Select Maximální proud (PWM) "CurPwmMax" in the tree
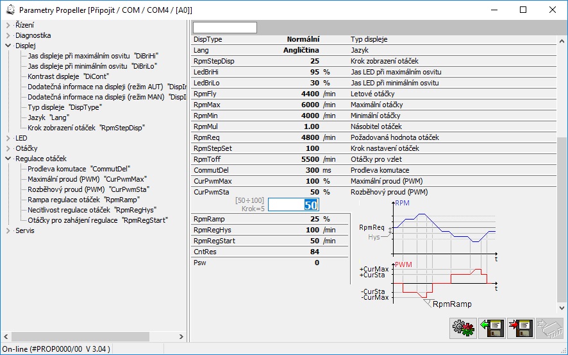The height and width of the screenshot is (355, 568). [87, 179]
